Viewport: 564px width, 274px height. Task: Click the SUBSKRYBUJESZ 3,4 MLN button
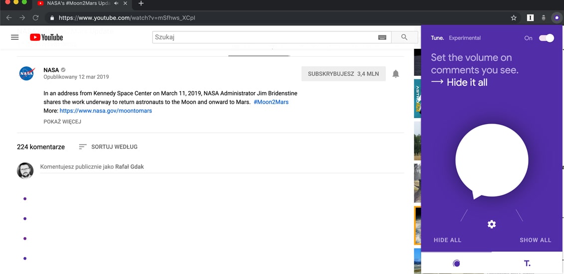click(x=344, y=74)
